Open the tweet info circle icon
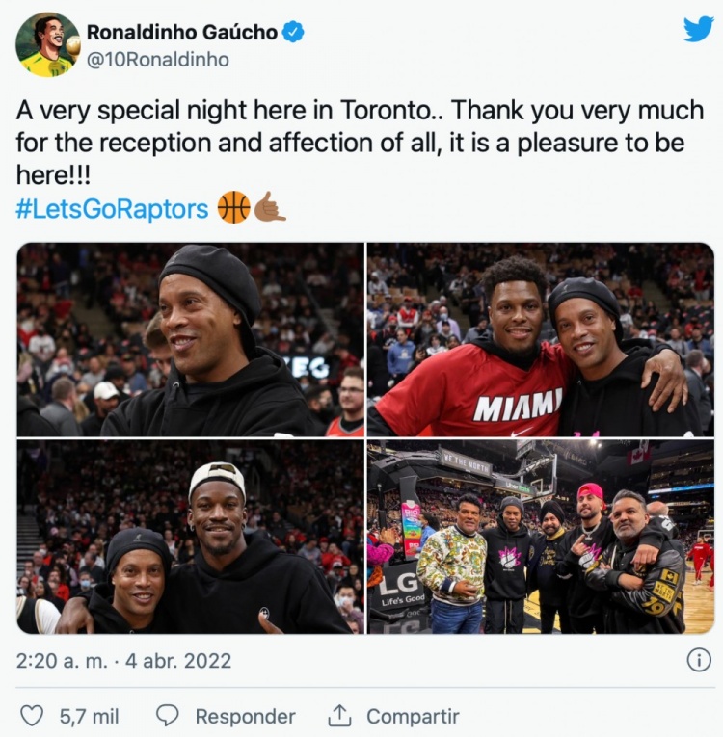 [699, 660]
